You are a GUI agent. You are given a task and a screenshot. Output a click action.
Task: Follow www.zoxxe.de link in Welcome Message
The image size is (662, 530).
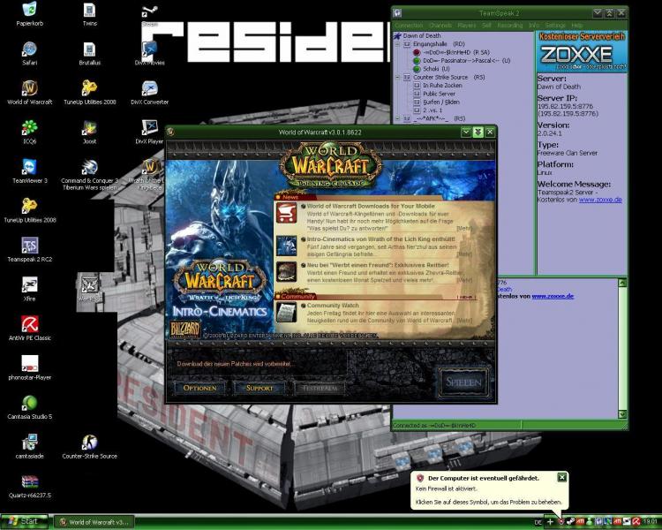[600, 200]
